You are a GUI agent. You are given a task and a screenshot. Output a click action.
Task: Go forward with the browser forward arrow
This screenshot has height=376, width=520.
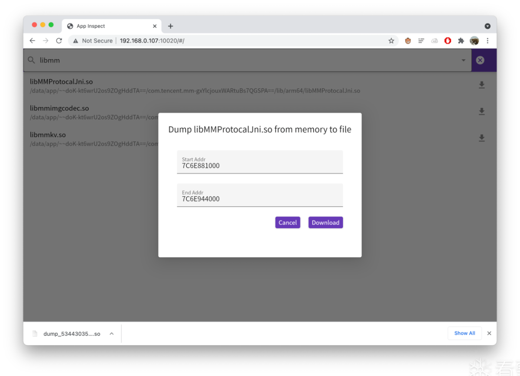pyautogui.click(x=45, y=41)
